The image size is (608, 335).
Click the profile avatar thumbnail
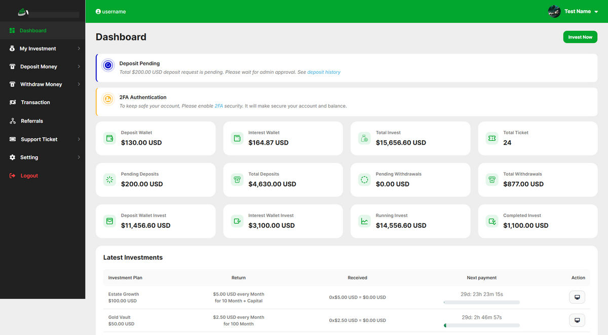pos(554,11)
